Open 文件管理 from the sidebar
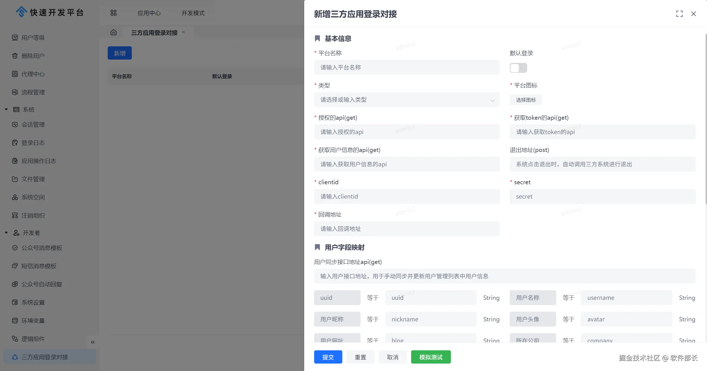The width and height of the screenshot is (707, 371). (33, 179)
